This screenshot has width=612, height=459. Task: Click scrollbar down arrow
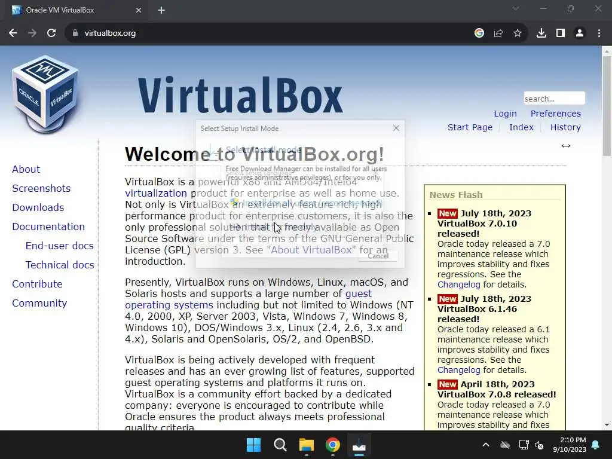coord(607,425)
